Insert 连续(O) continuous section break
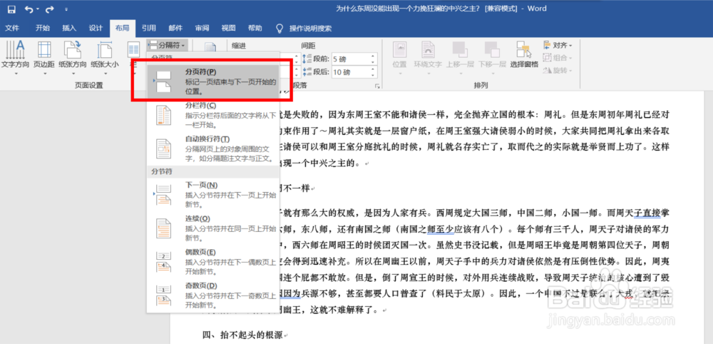Screen dimensions: 713x344 click(x=212, y=228)
